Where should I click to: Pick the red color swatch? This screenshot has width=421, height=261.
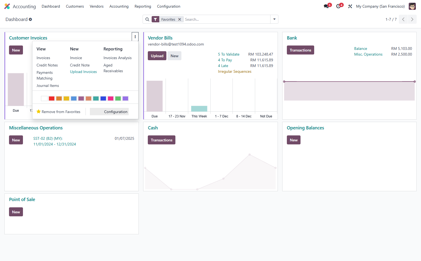coord(52,99)
